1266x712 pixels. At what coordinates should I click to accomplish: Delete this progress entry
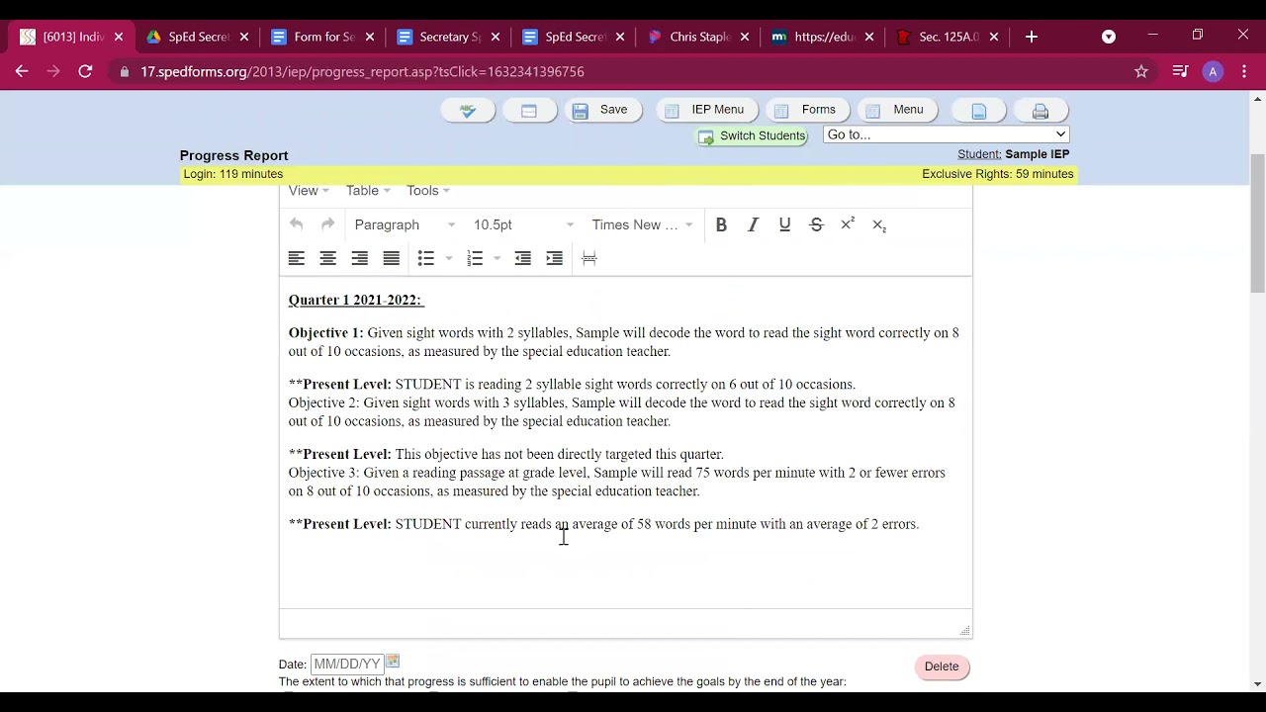(942, 667)
